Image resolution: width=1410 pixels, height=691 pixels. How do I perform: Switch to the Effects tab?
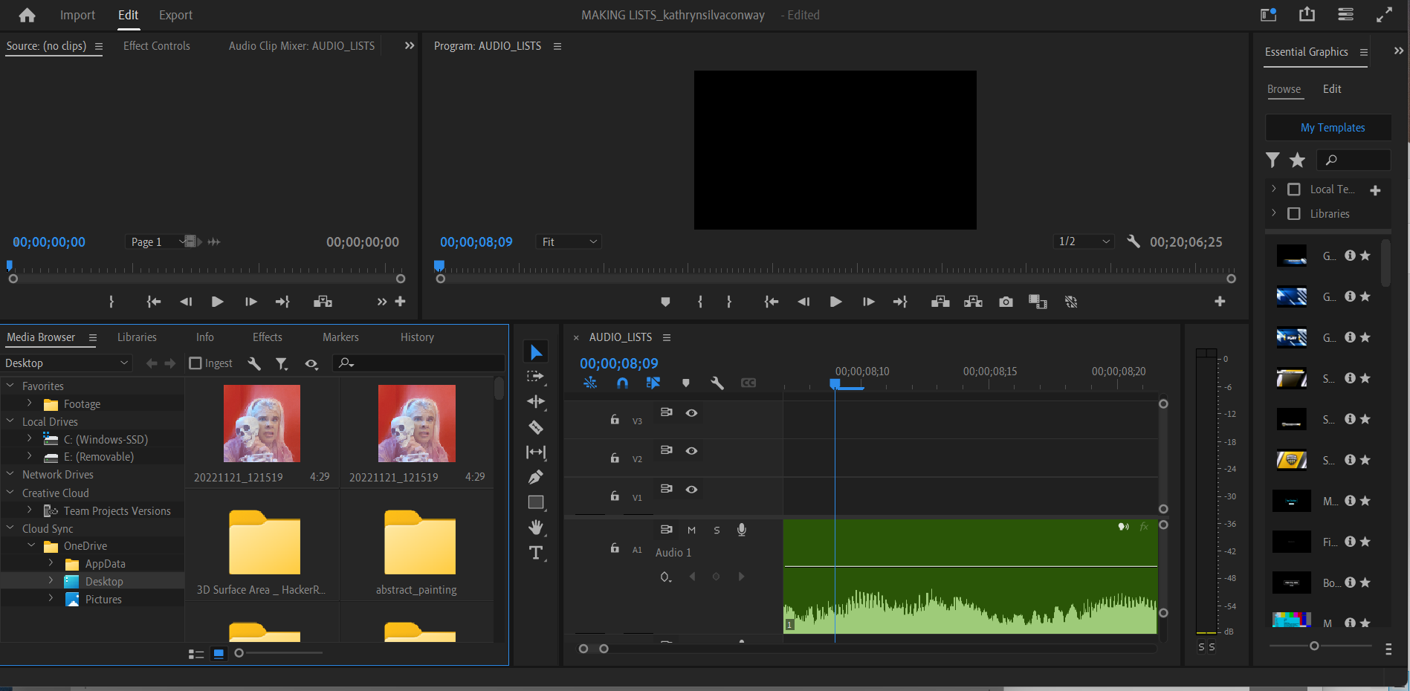pos(267,337)
